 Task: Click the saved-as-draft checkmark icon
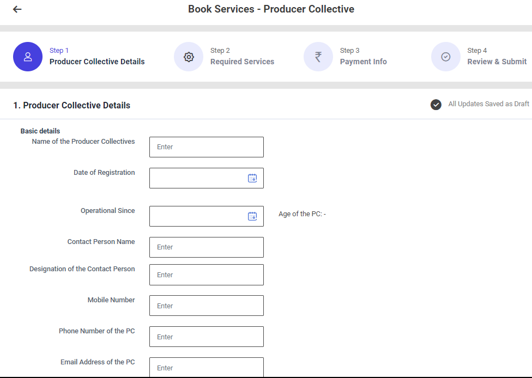436,105
